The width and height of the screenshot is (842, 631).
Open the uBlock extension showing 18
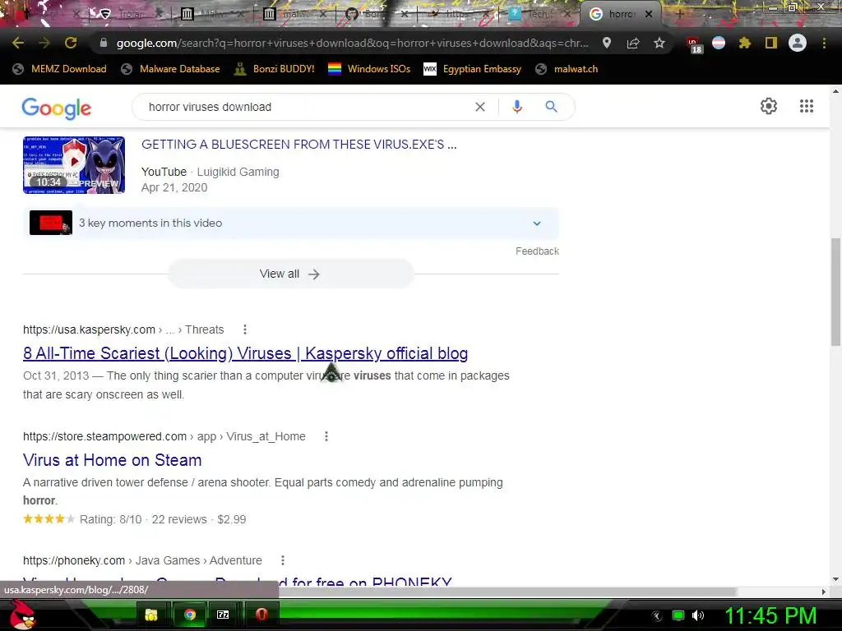point(694,44)
